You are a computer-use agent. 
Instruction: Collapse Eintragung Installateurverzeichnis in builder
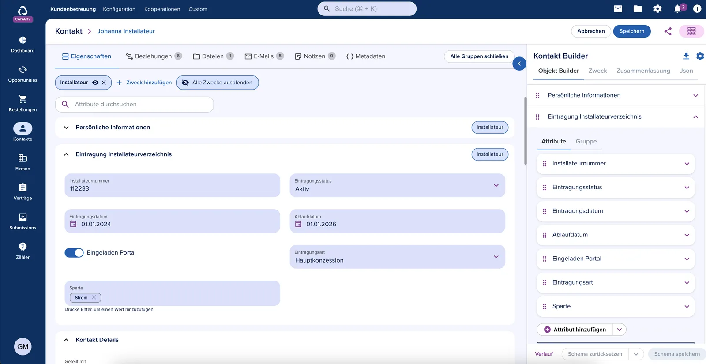click(x=696, y=117)
